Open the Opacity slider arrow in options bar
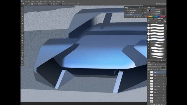 click(51, 4)
